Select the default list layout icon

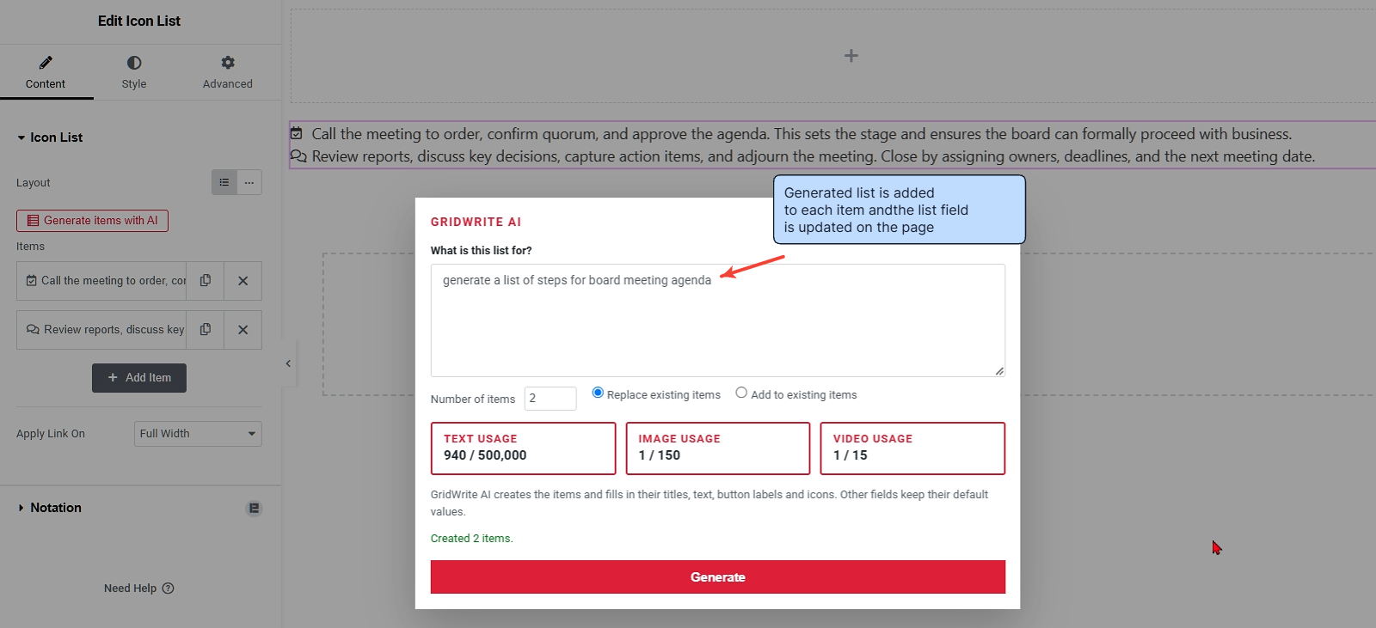224,182
